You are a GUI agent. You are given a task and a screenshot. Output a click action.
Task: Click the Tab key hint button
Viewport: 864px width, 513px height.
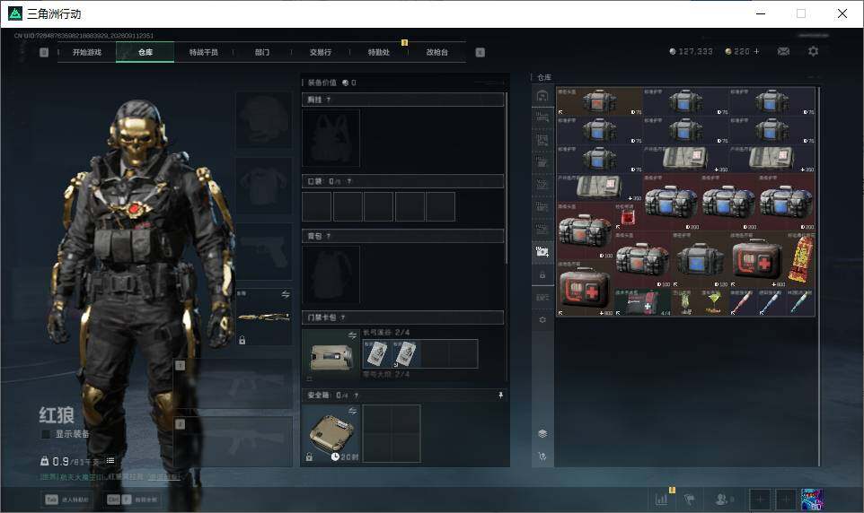67,500
